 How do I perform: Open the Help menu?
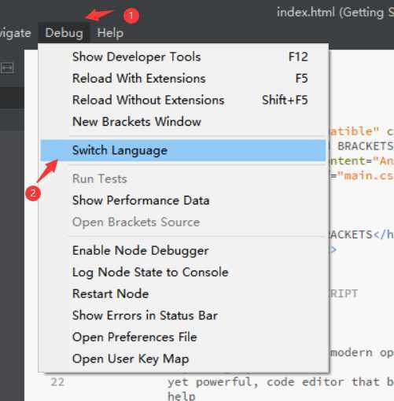pos(110,33)
